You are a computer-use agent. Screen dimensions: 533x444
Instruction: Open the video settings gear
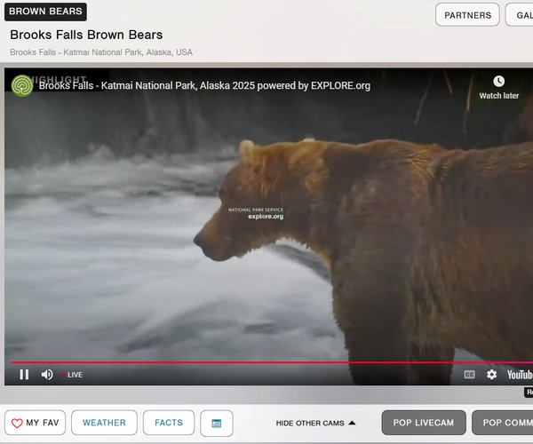pos(491,375)
